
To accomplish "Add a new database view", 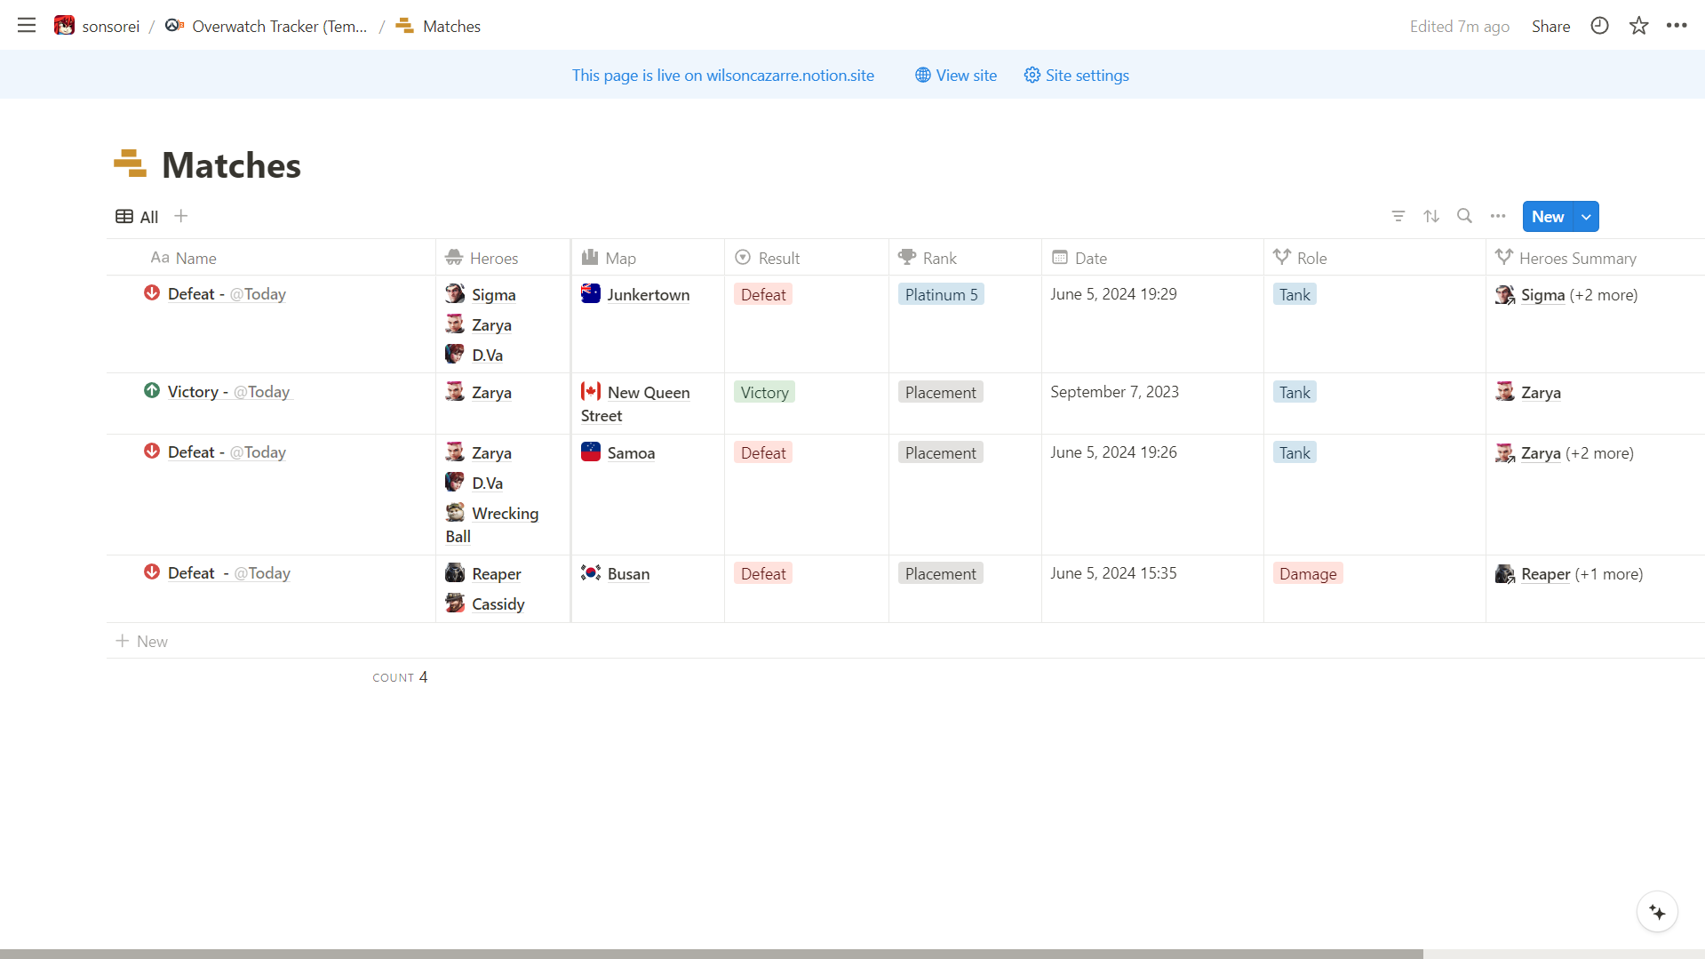I will point(181,216).
